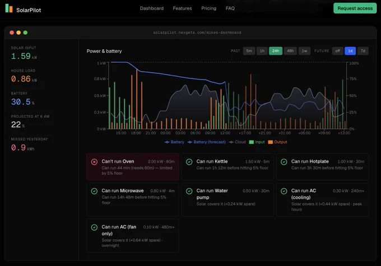Viewport: 381px width, 266px height.
Task: Click the 00:00 time axis label
Action: pos(165,133)
